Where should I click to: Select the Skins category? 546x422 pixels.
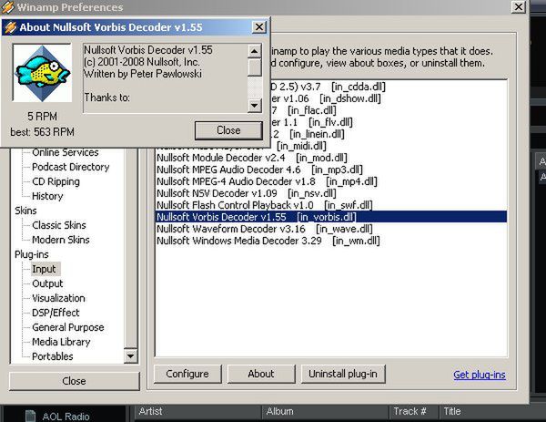(25, 211)
